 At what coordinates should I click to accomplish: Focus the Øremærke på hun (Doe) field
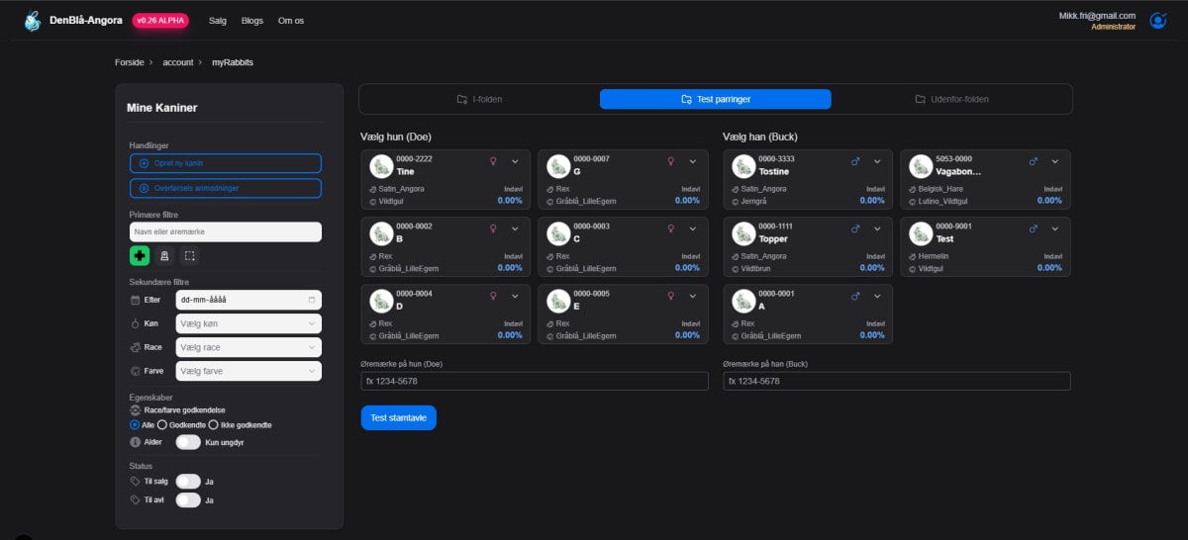(535, 381)
